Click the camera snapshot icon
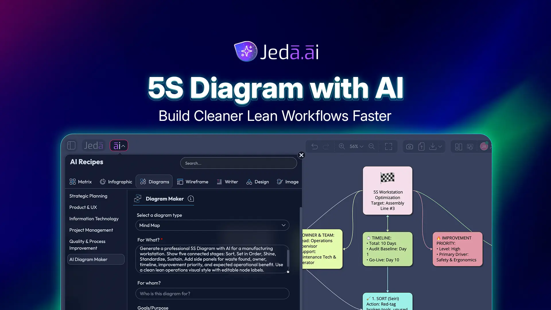This screenshot has height=310, width=551. (410, 146)
